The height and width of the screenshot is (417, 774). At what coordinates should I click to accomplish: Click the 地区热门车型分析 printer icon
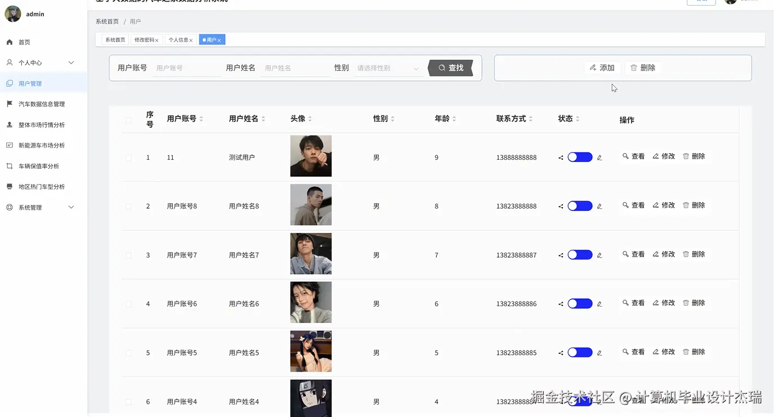(x=9, y=186)
